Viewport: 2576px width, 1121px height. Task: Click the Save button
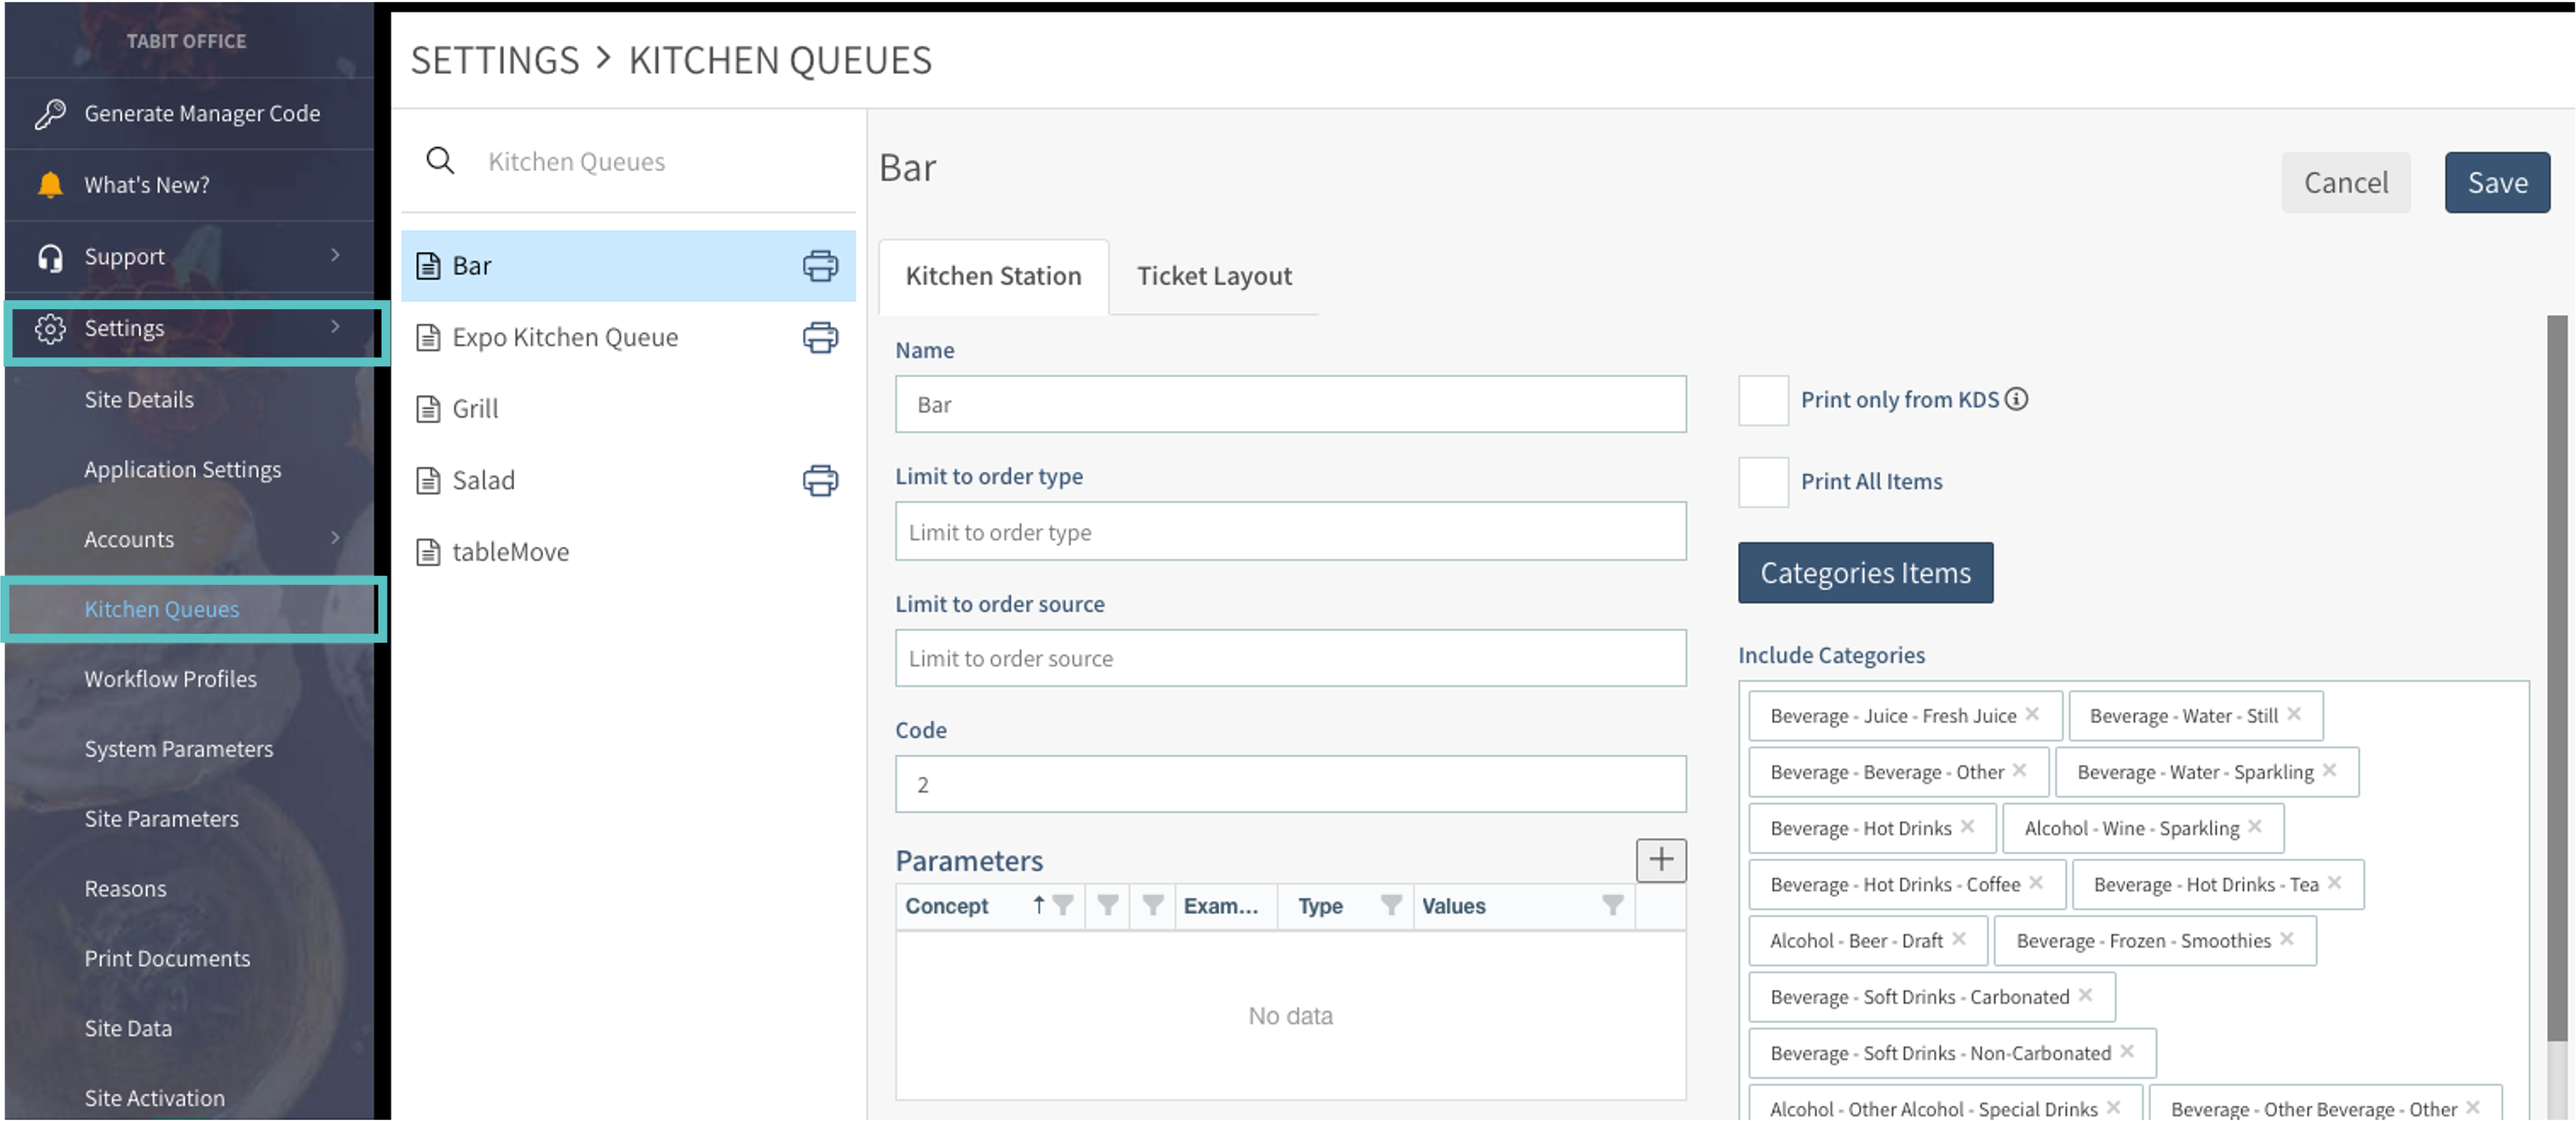point(2496,183)
